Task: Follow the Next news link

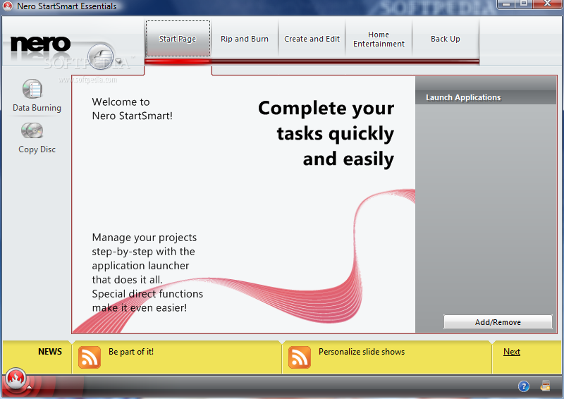Action: pos(512,352)
